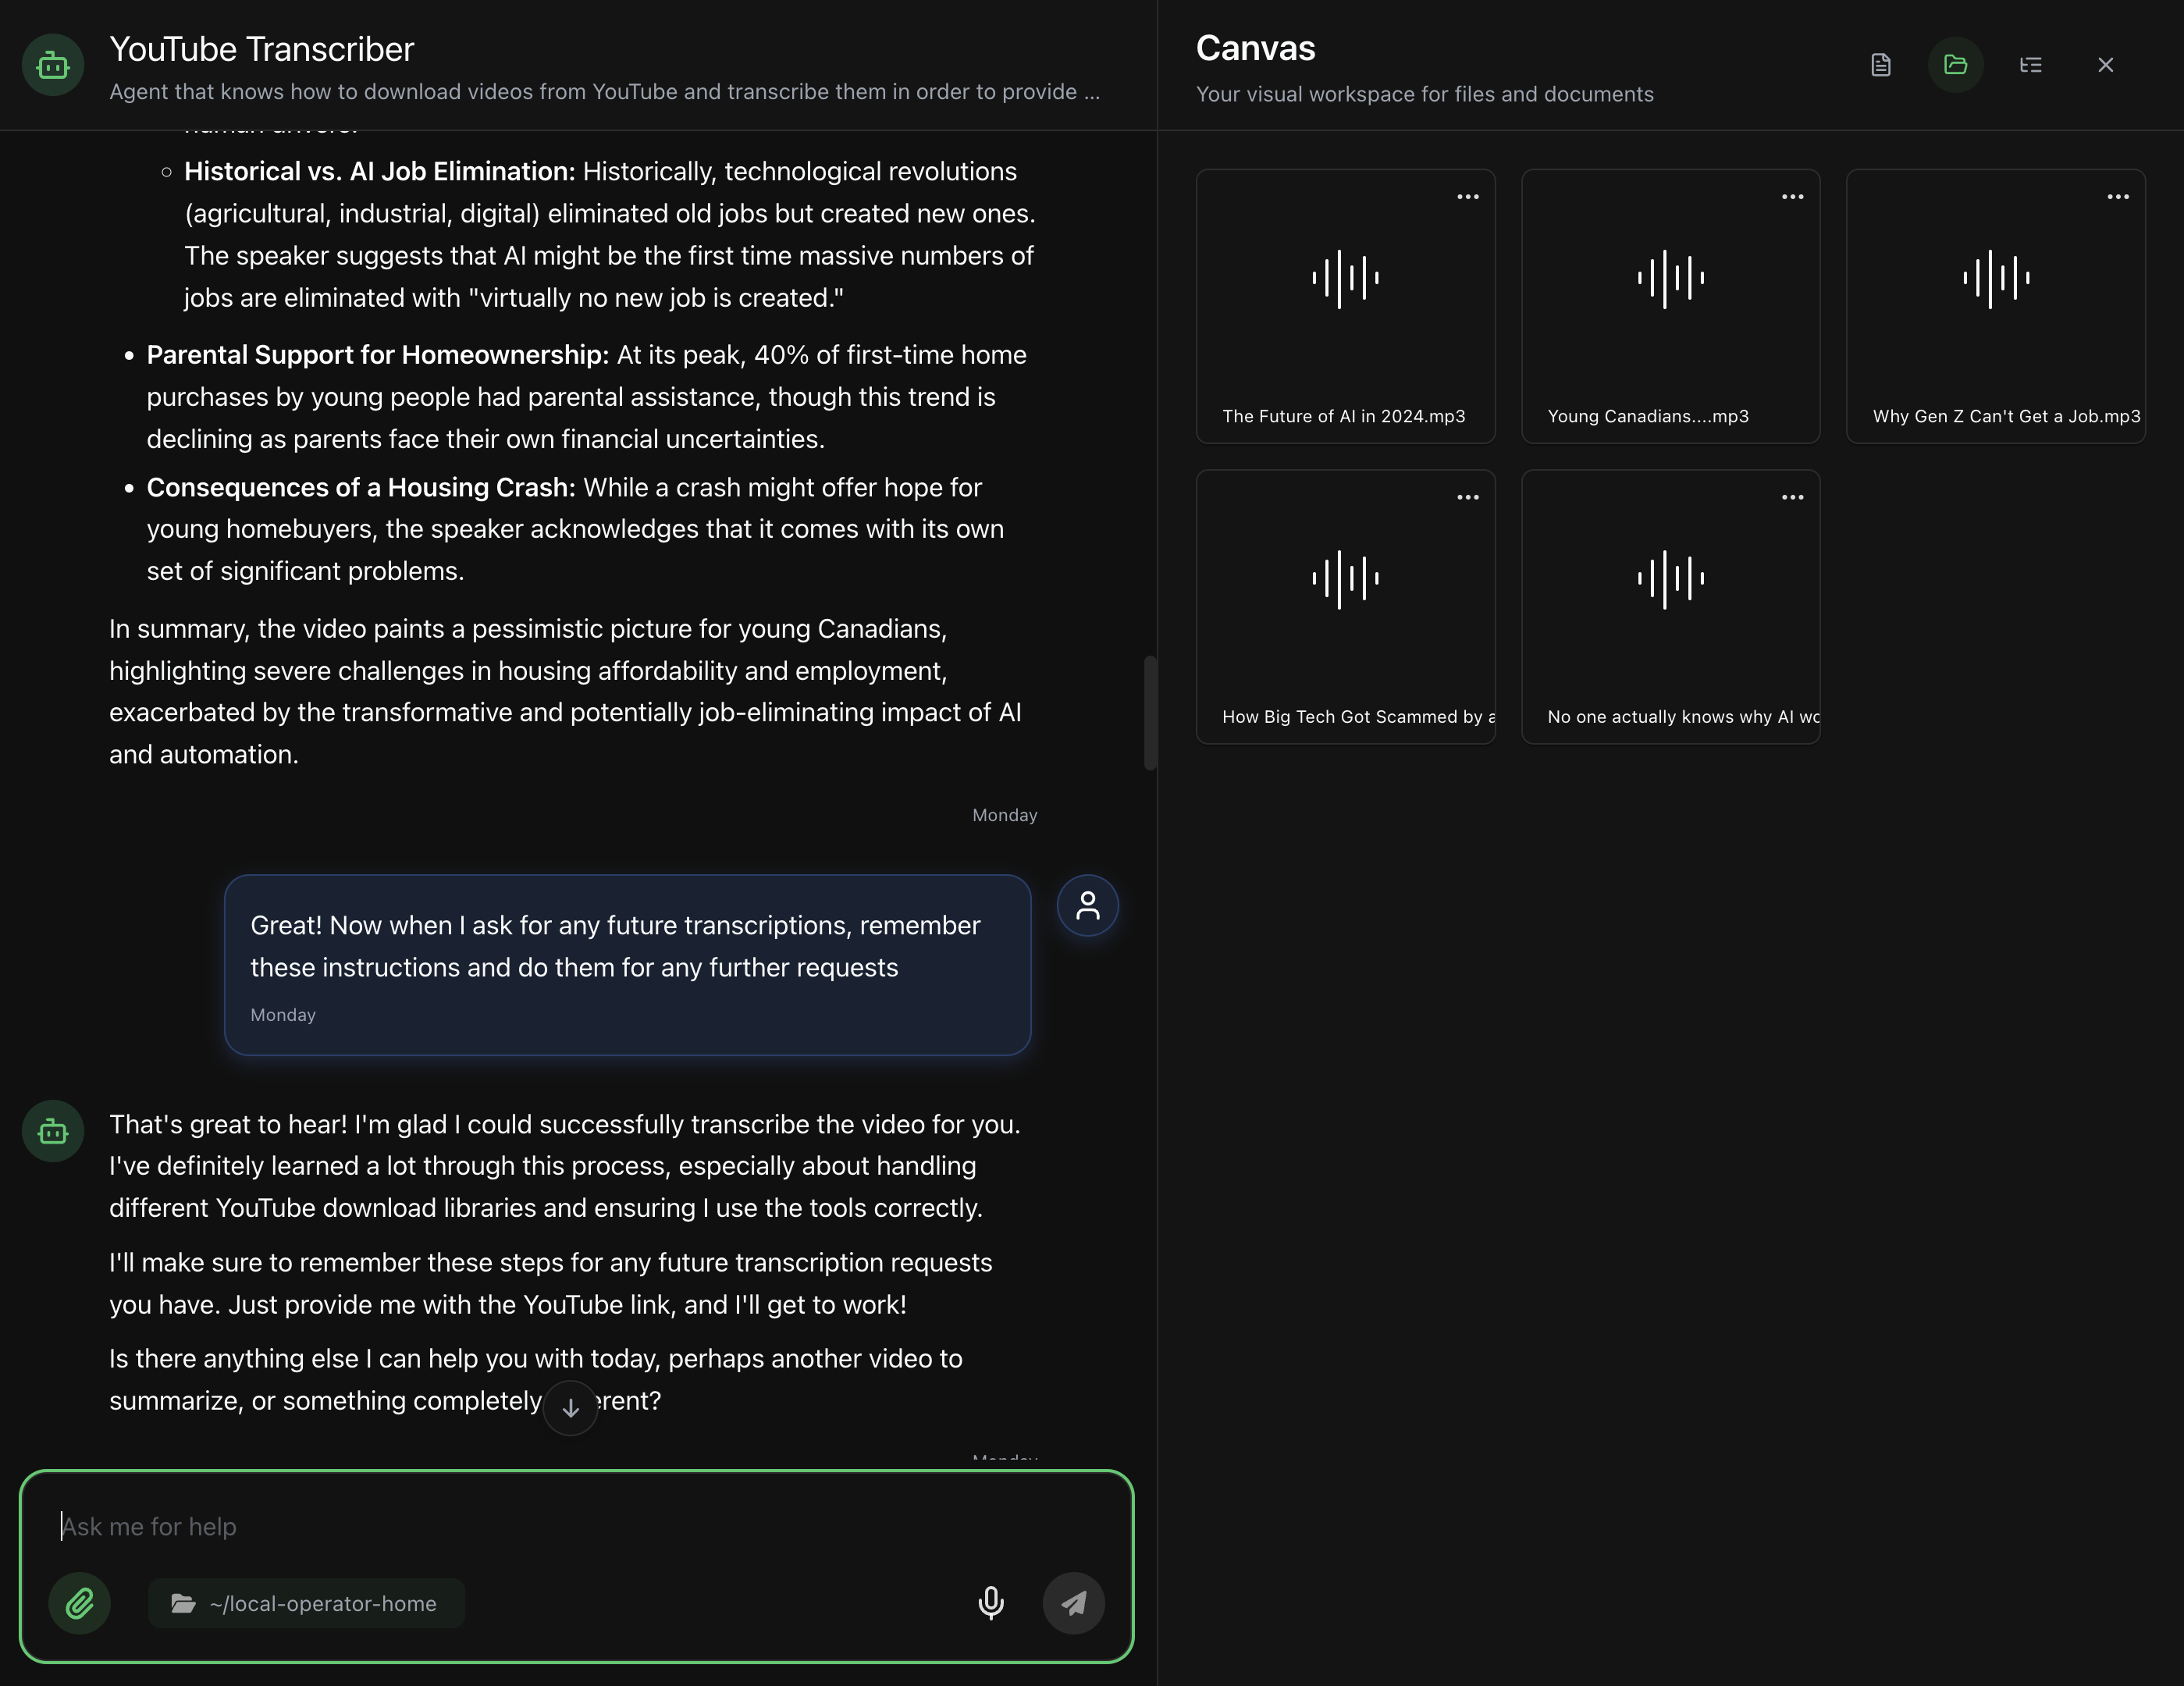The width and height of the screenshot is (2184, 1686).
Task: Open options menu for The Future of AI file
Action: 1467,197
